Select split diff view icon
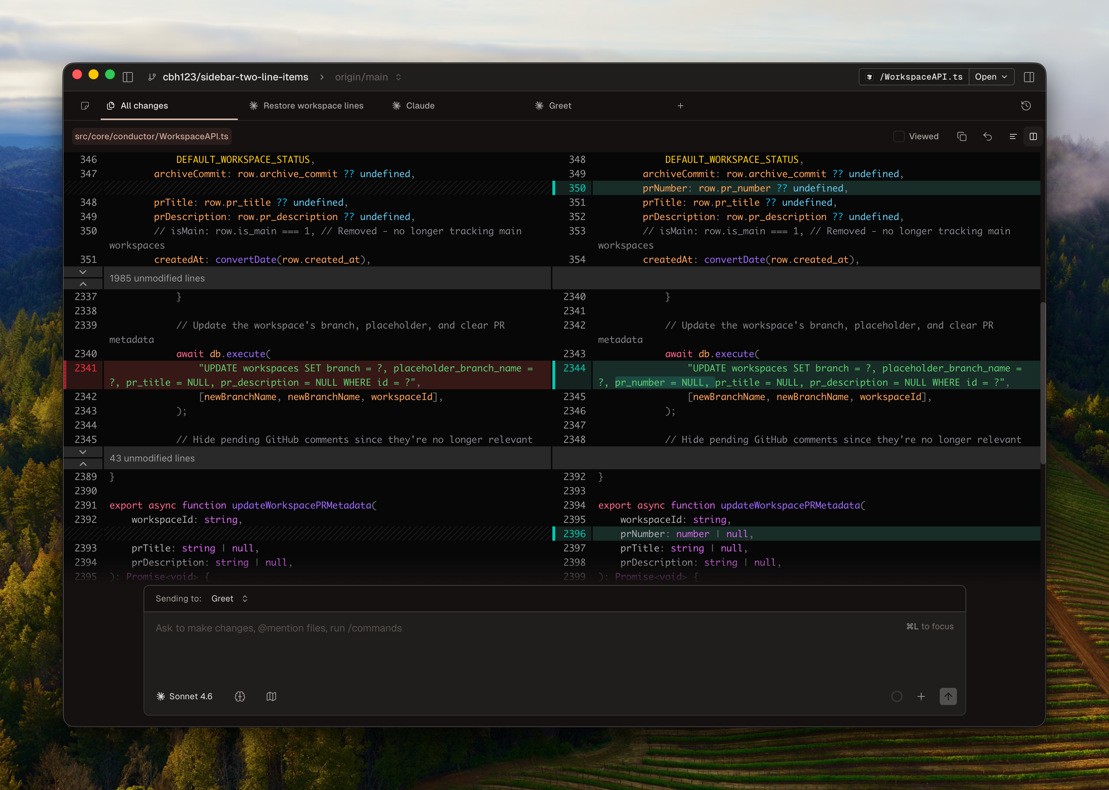Viewport: 1109px width, 790px height. 1033,136
